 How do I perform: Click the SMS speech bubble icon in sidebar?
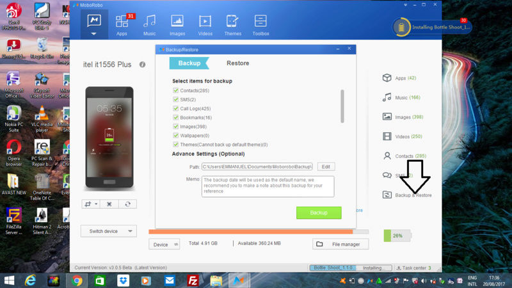pos(387,175)
